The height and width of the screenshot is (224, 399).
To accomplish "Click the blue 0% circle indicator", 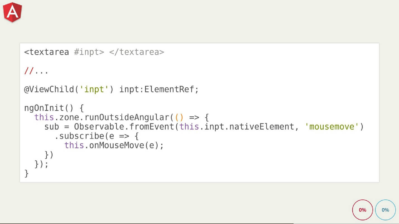I will click(385, 210).
